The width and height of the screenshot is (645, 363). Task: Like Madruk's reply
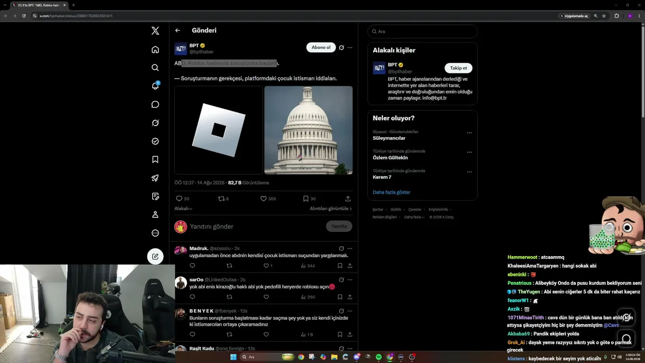click(x=266, y=266)
